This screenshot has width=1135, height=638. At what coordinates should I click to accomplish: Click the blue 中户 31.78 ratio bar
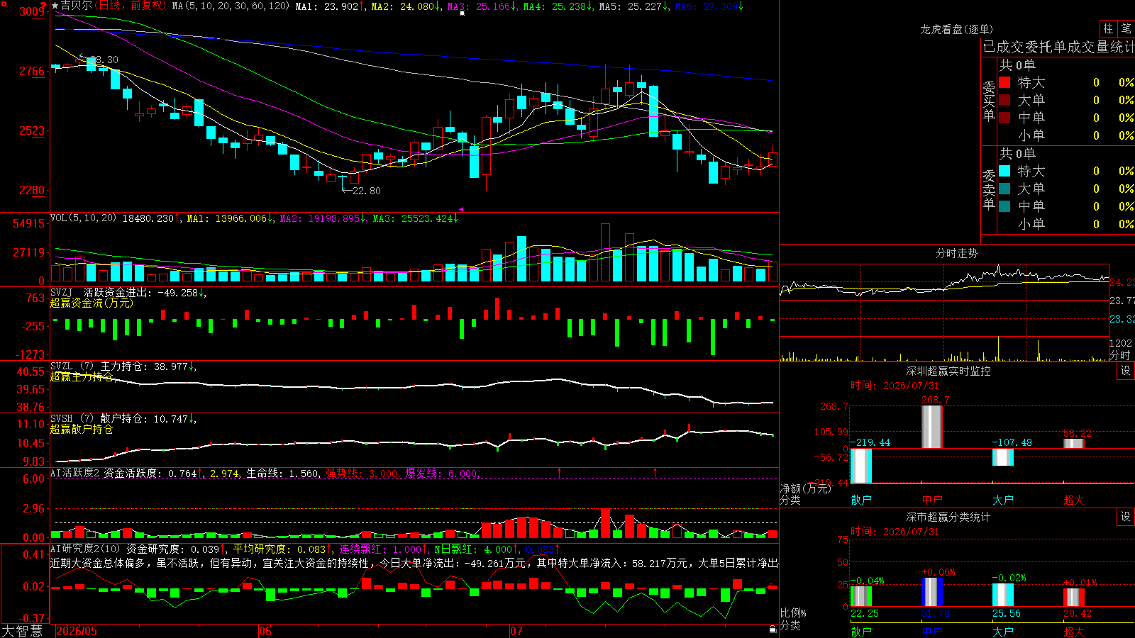pyautogui.click(x=931, y=592)
